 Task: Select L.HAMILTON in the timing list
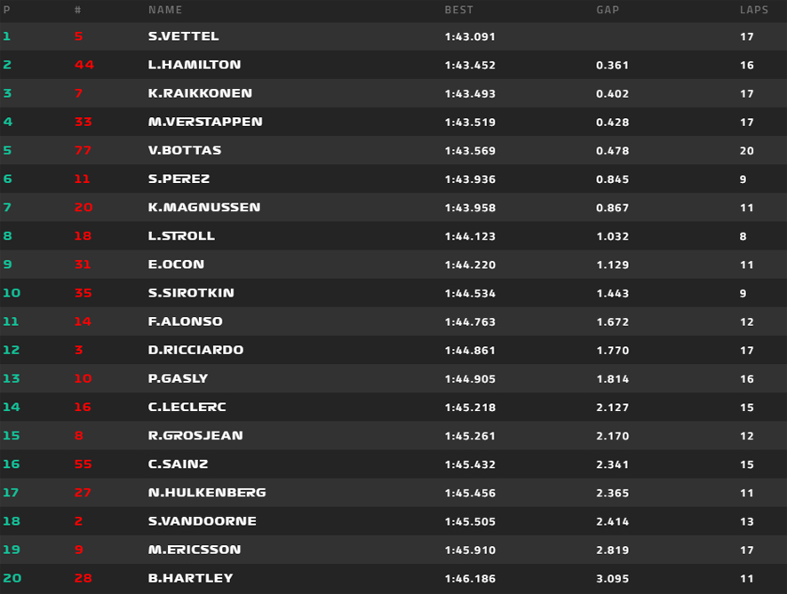click(195, 65)
